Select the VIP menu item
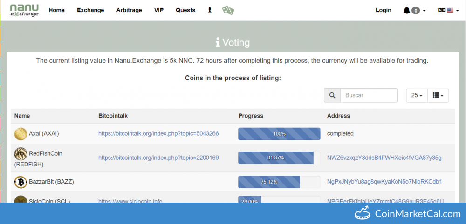The image size is (466, 224). click(159, 10)
